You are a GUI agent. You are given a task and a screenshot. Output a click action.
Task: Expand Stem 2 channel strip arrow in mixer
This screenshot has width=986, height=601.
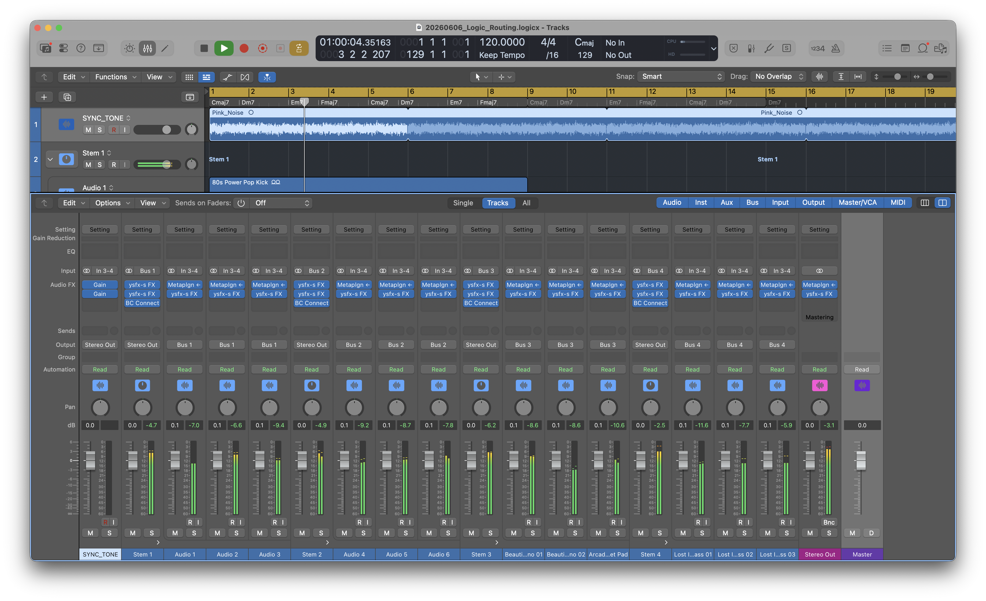point(327,543)
